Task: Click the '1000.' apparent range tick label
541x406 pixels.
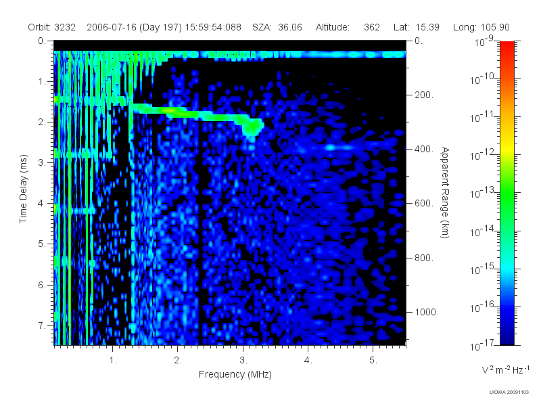Action: pos(427,312)
